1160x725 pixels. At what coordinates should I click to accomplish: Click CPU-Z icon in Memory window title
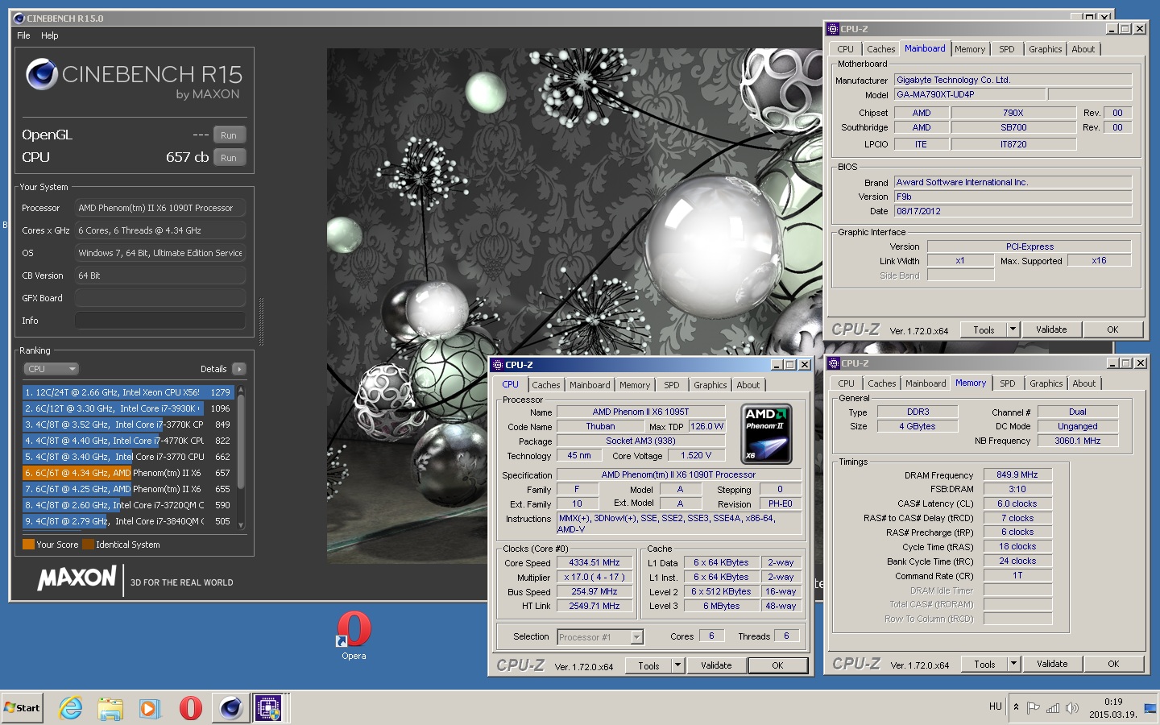[835, 363]
